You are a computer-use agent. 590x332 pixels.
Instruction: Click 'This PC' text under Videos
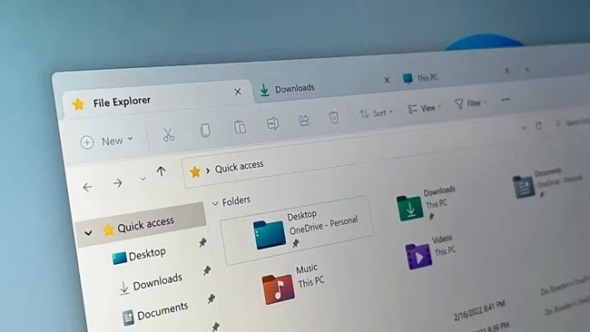click(445, 250)
